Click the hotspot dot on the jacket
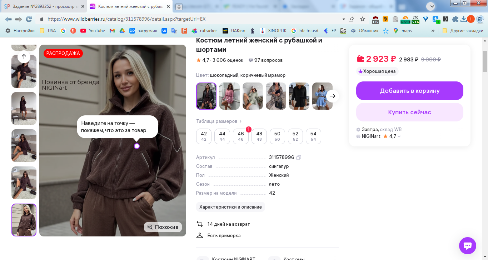 coord(137,146)
